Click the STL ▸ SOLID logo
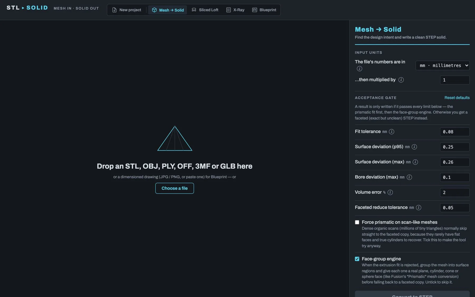The image size is (475, 297). pyautogui.click(x=27, y=8)
